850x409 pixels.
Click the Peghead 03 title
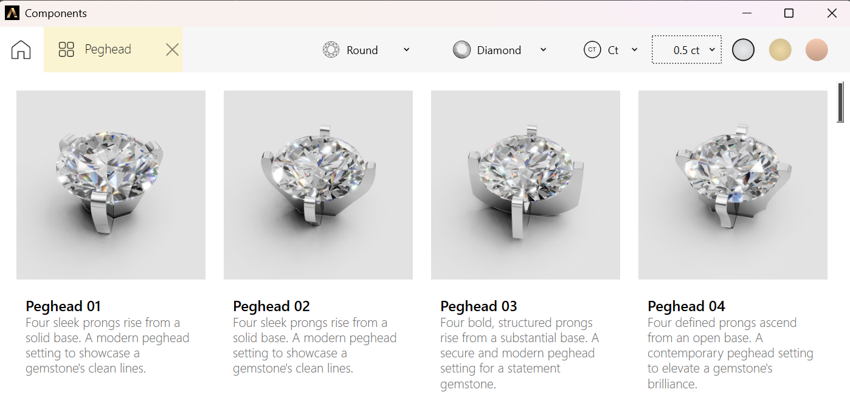479,306
